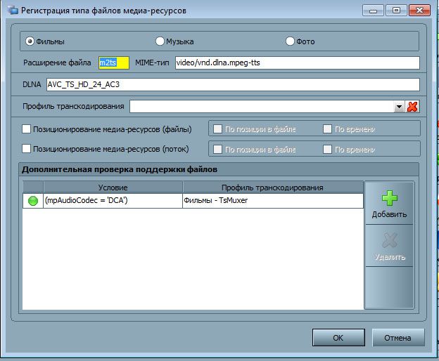Select the (mpAudioCodec = 'DCA') condition cell
This screenshot has height=361, width=439.
point(113,201)
